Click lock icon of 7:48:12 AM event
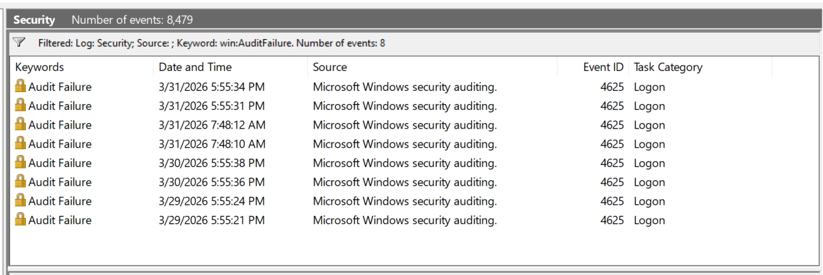 pos(21,125)
